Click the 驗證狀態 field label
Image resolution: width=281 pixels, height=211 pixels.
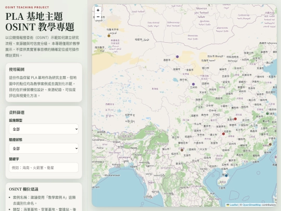16,140
